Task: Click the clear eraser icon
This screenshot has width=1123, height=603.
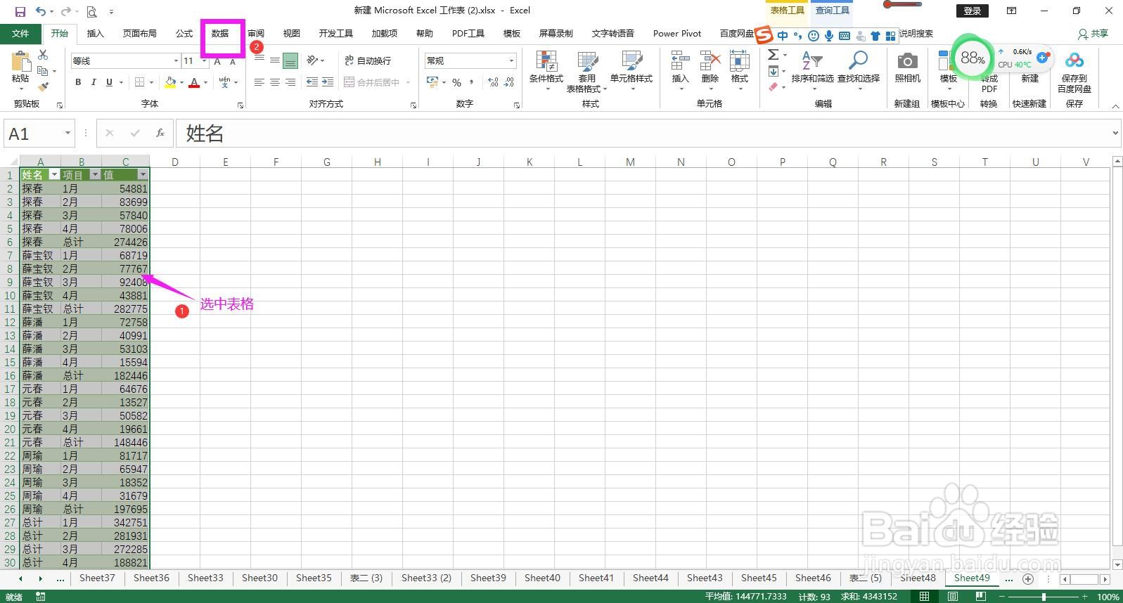Action: (773, 87)
